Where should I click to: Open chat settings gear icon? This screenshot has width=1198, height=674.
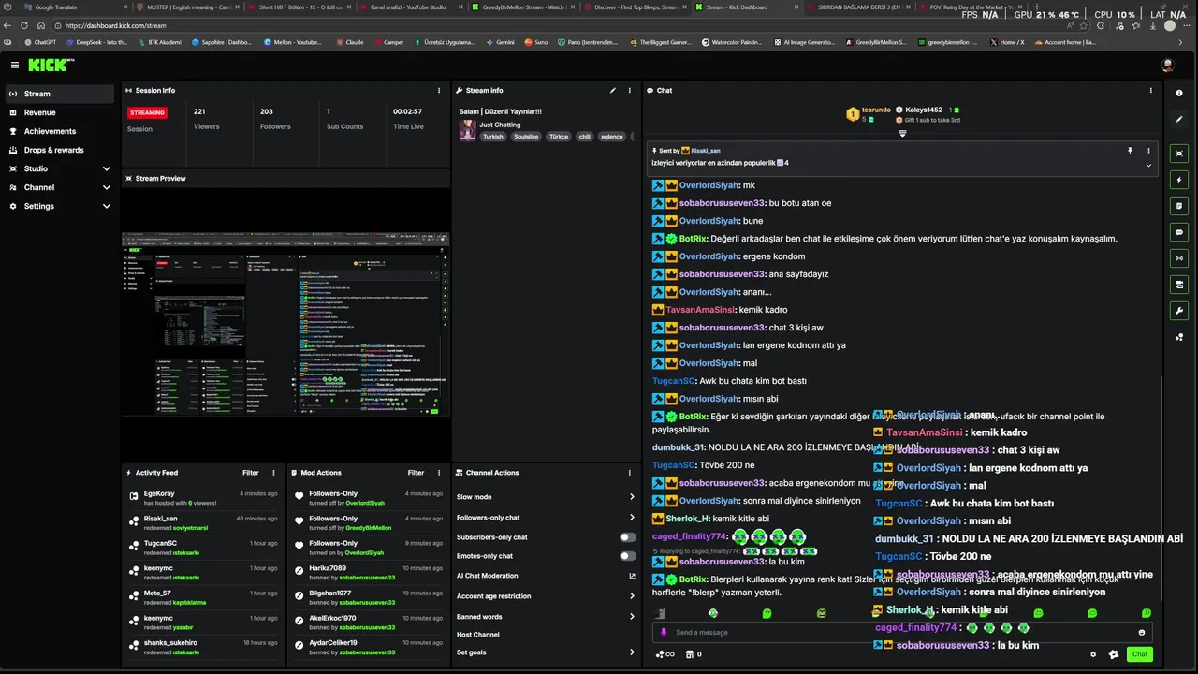(x=1093, y=654)
